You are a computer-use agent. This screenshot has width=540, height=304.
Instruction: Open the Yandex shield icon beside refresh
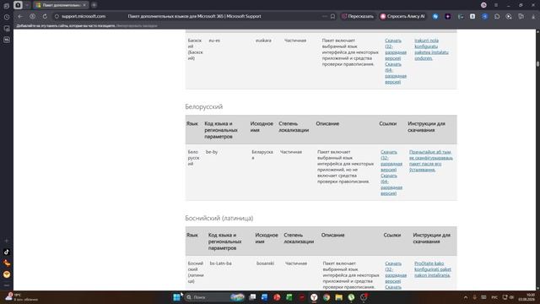pos(32,16)
